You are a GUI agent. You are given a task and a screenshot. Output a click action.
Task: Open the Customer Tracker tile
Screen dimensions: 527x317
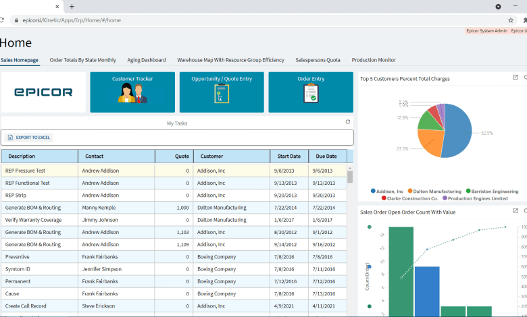pos(132,92)
